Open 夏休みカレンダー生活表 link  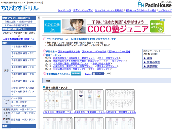coord(94,51)
